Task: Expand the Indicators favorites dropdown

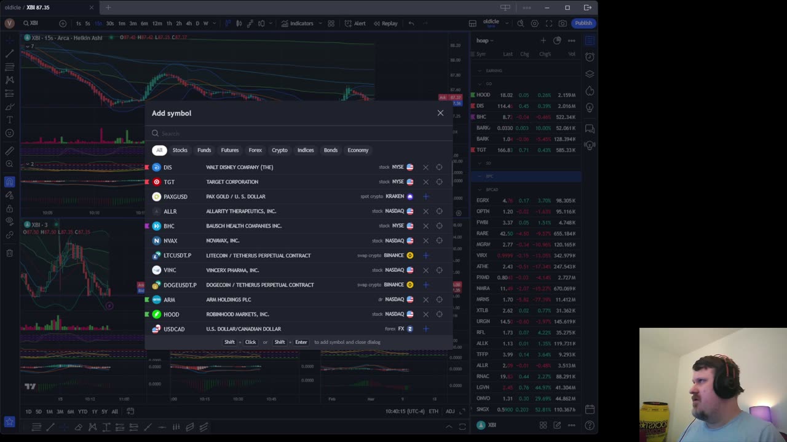Action: point(319,23)
